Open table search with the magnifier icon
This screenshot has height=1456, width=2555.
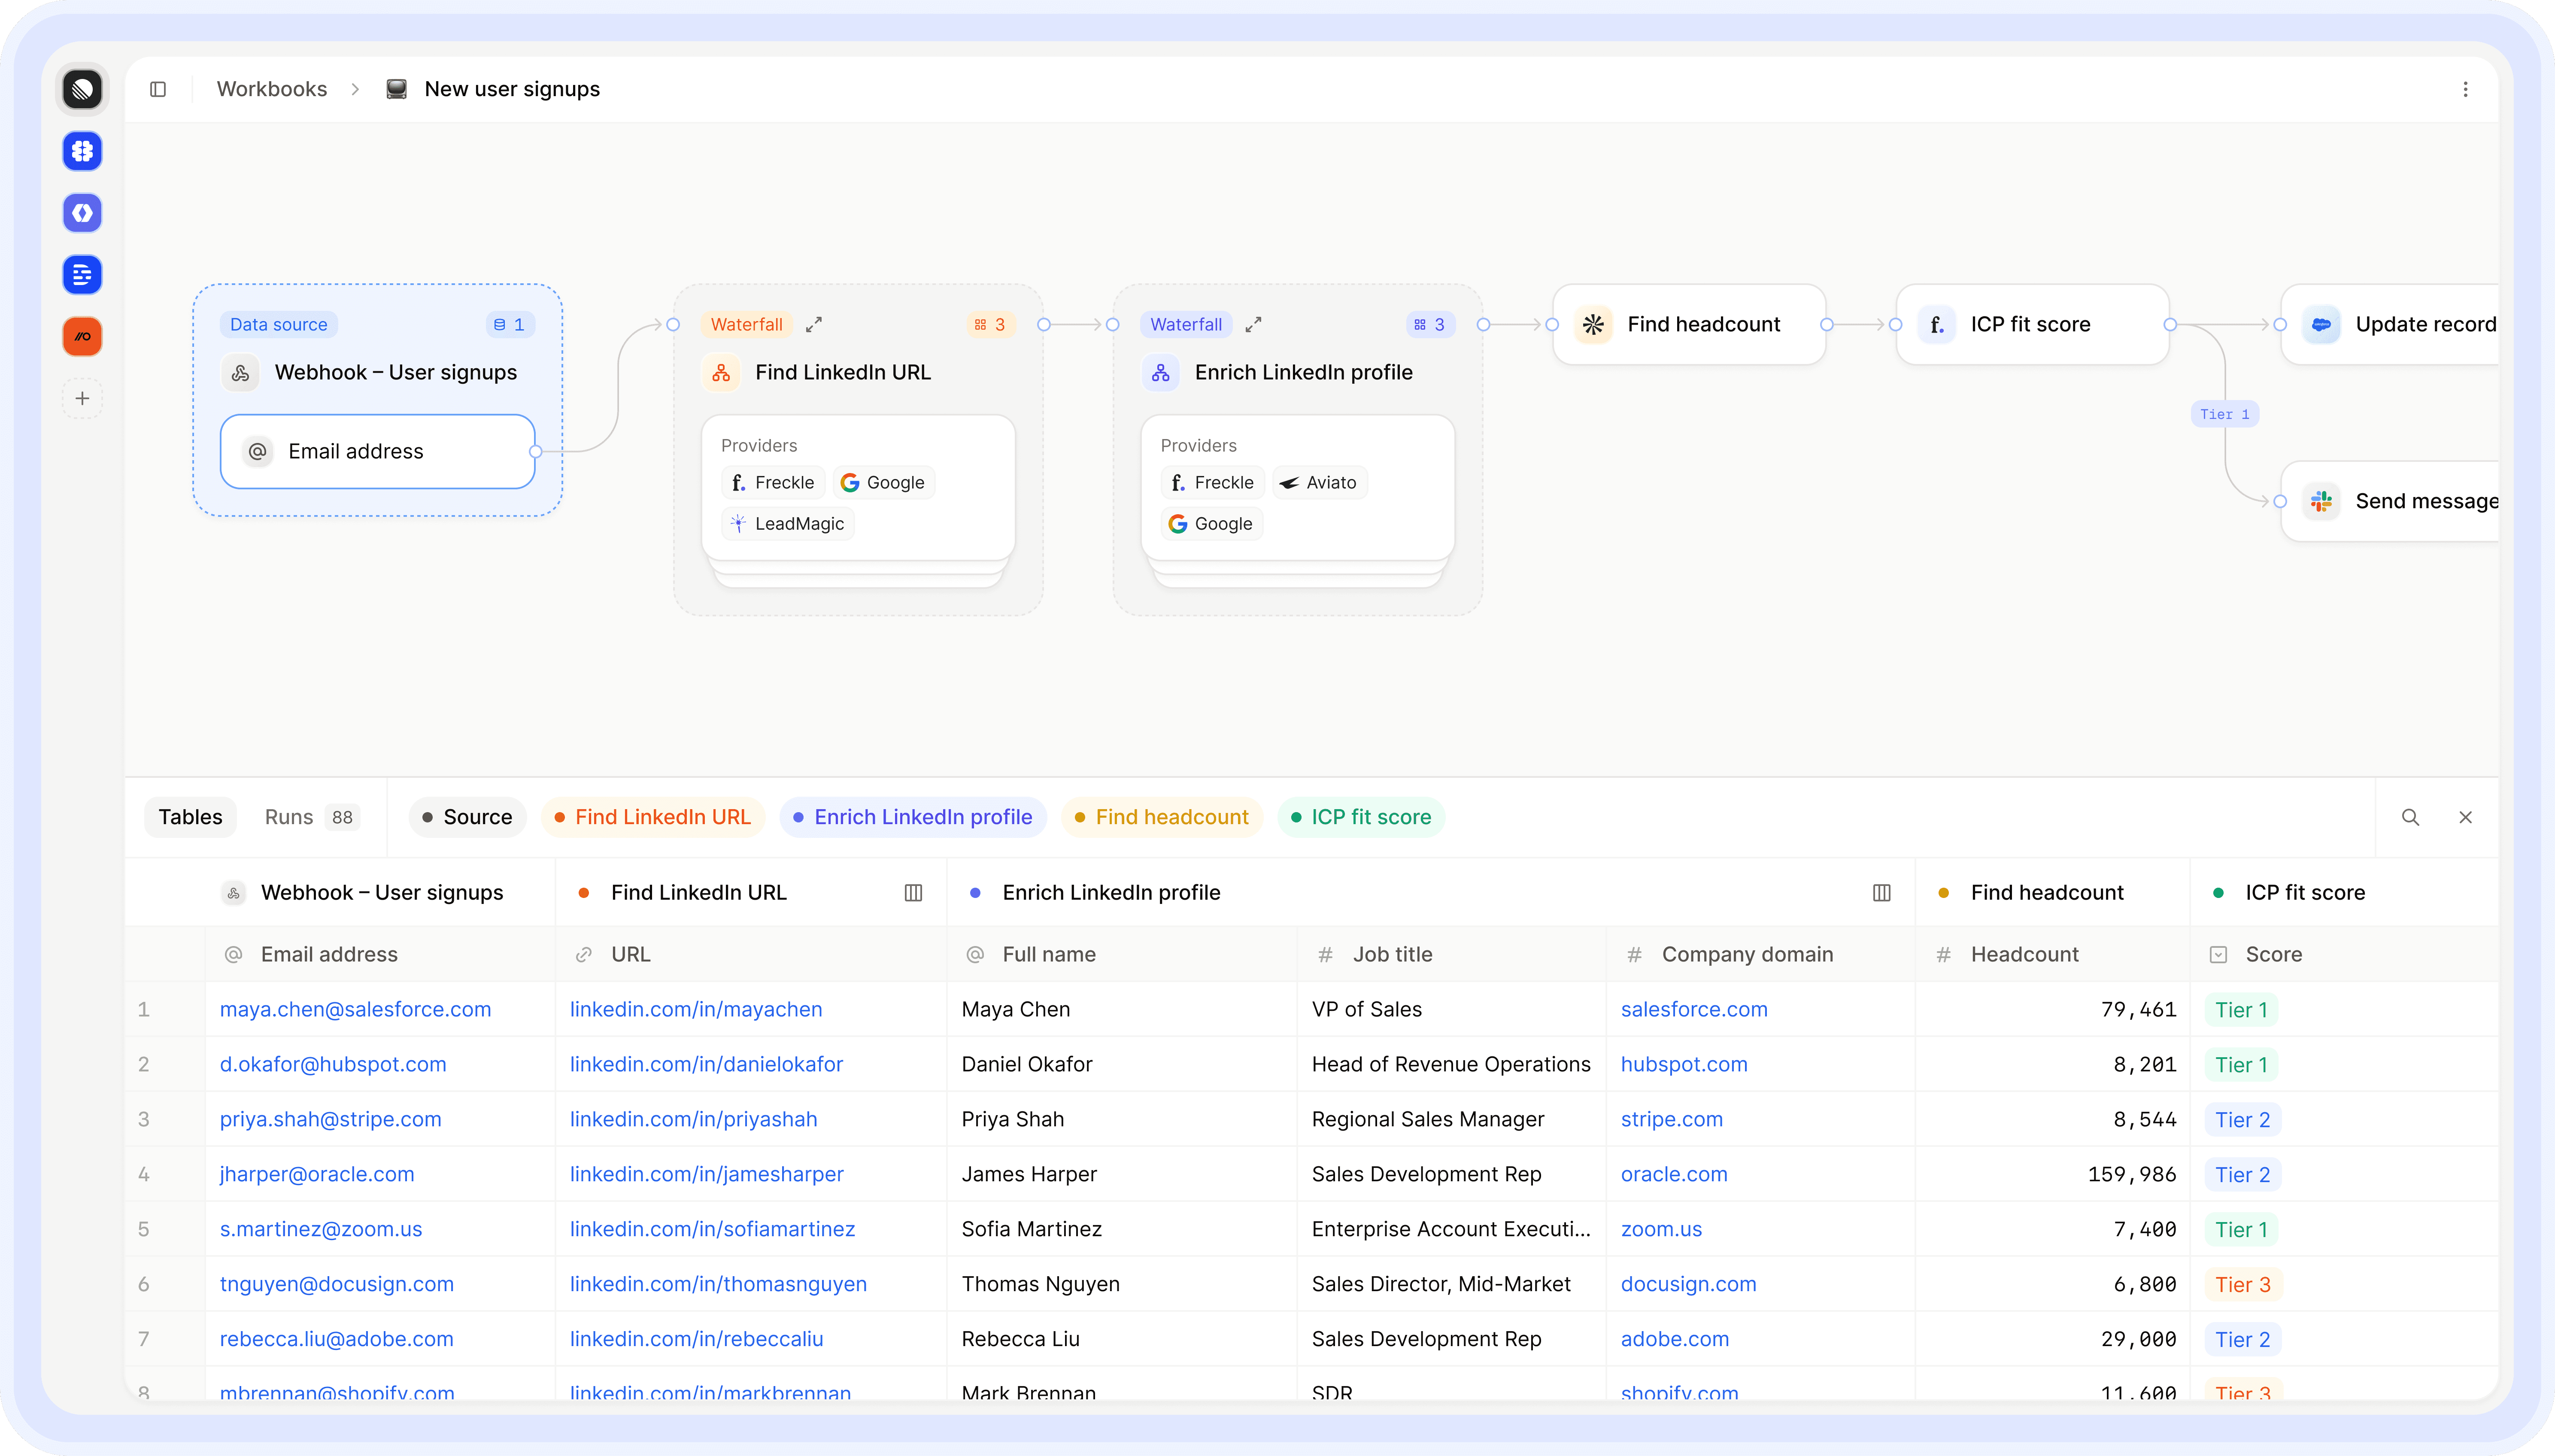(x=2410, y=817)
